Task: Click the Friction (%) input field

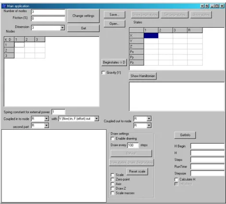Action: [x=48, y=19]
